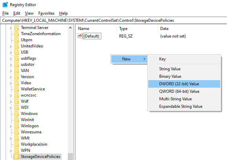Open the File menu
Image resolution: width=227 pixels, height=160 pixels.
pos(5,13)
